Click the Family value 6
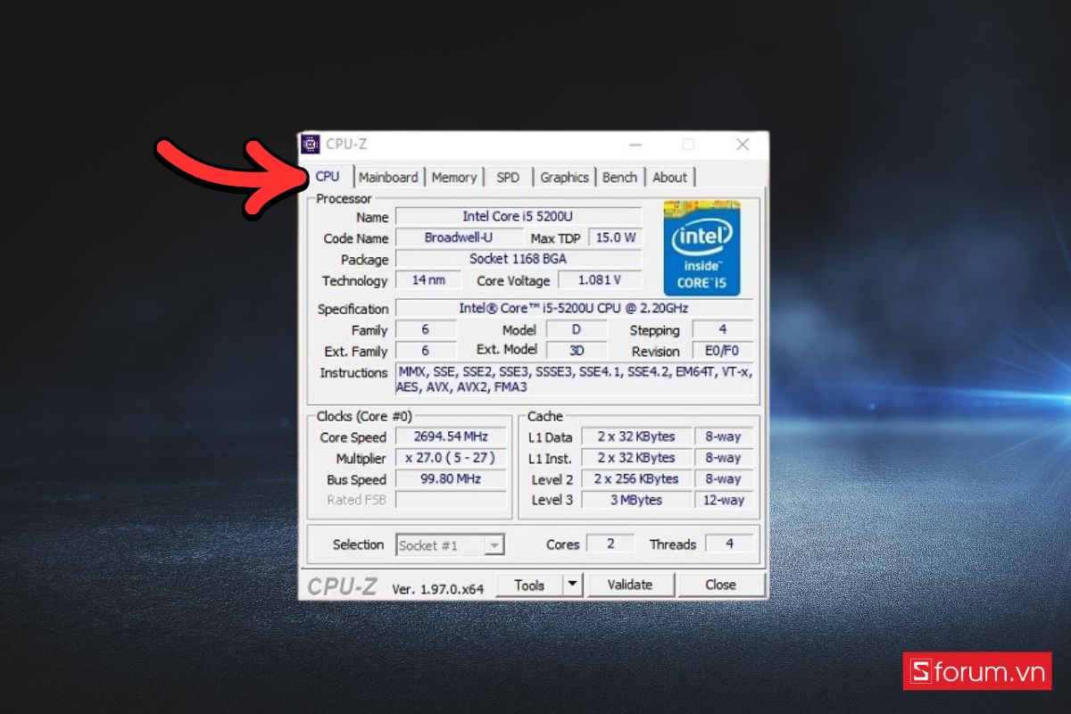 pos(426,330)
